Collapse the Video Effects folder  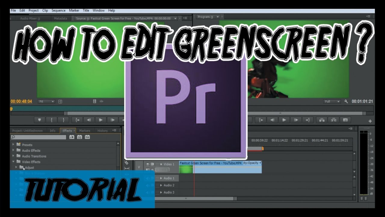pos(13,162)
